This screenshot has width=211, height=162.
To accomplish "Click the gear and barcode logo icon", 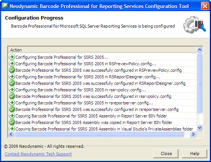I will [195, 25].
